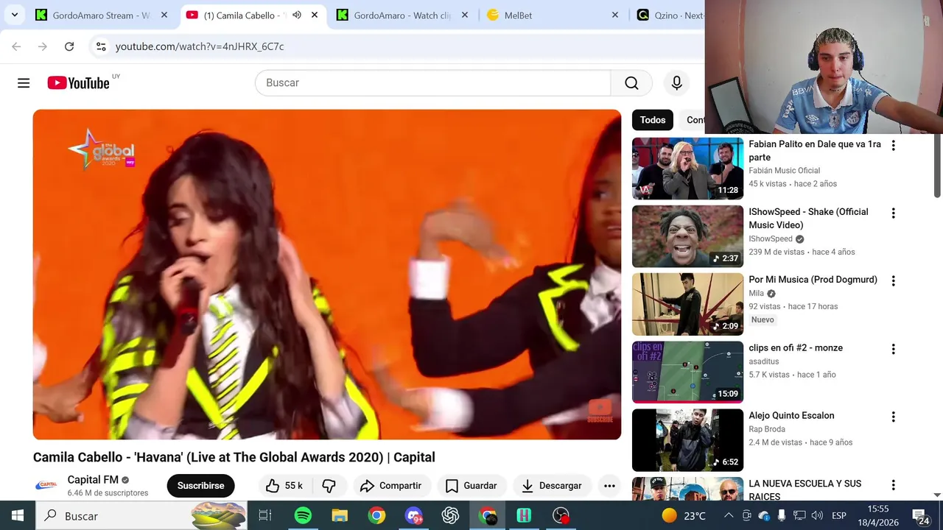943x530 pixels.
Task: Switch to the Qzino tab
Action: [x=669, y=15]
